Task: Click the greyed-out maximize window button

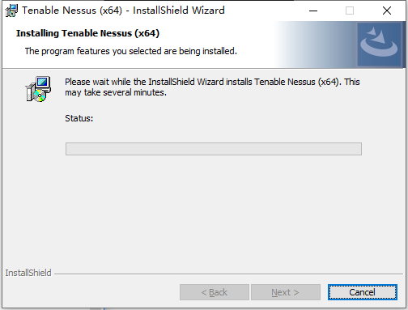Action: tap(350, 11)
